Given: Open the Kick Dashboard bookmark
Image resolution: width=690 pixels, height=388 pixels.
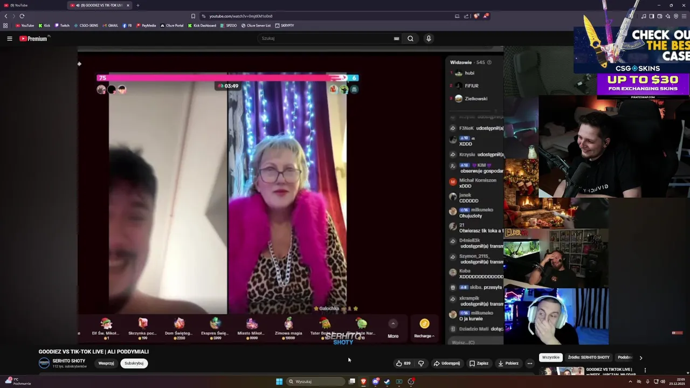Looking at the screenshot, I should click(x=202, y=25).
